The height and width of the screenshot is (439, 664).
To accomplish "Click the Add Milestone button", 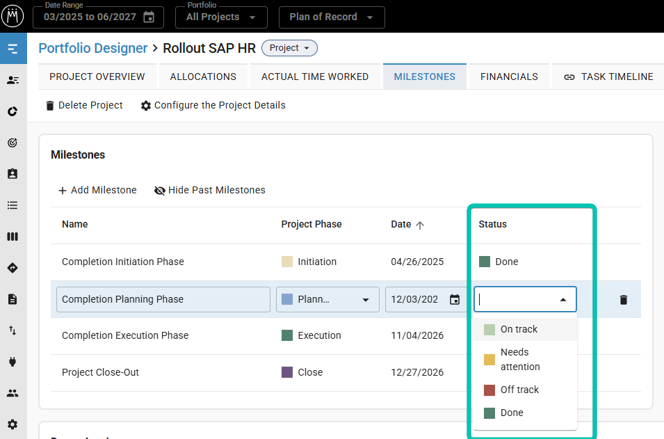I will click(x=97, y=190).
